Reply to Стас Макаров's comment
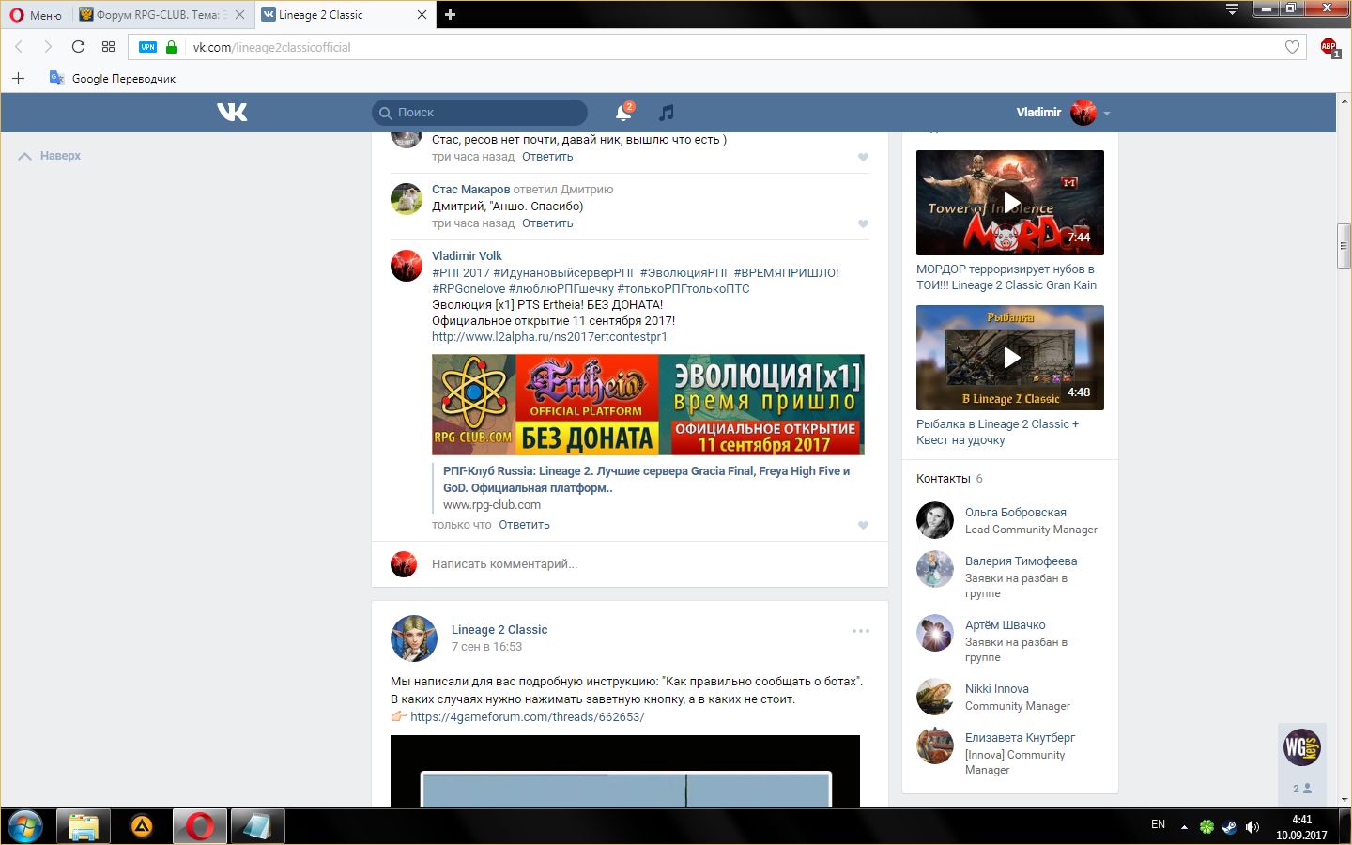Viewport: 1352px width, 845px height. [x=547, y=223]
